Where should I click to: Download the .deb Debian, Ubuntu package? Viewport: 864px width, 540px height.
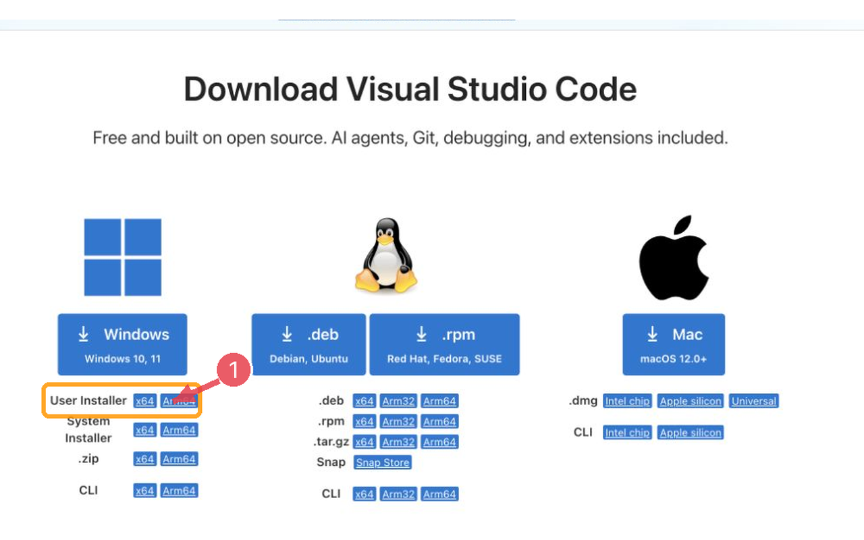[309, 344]
